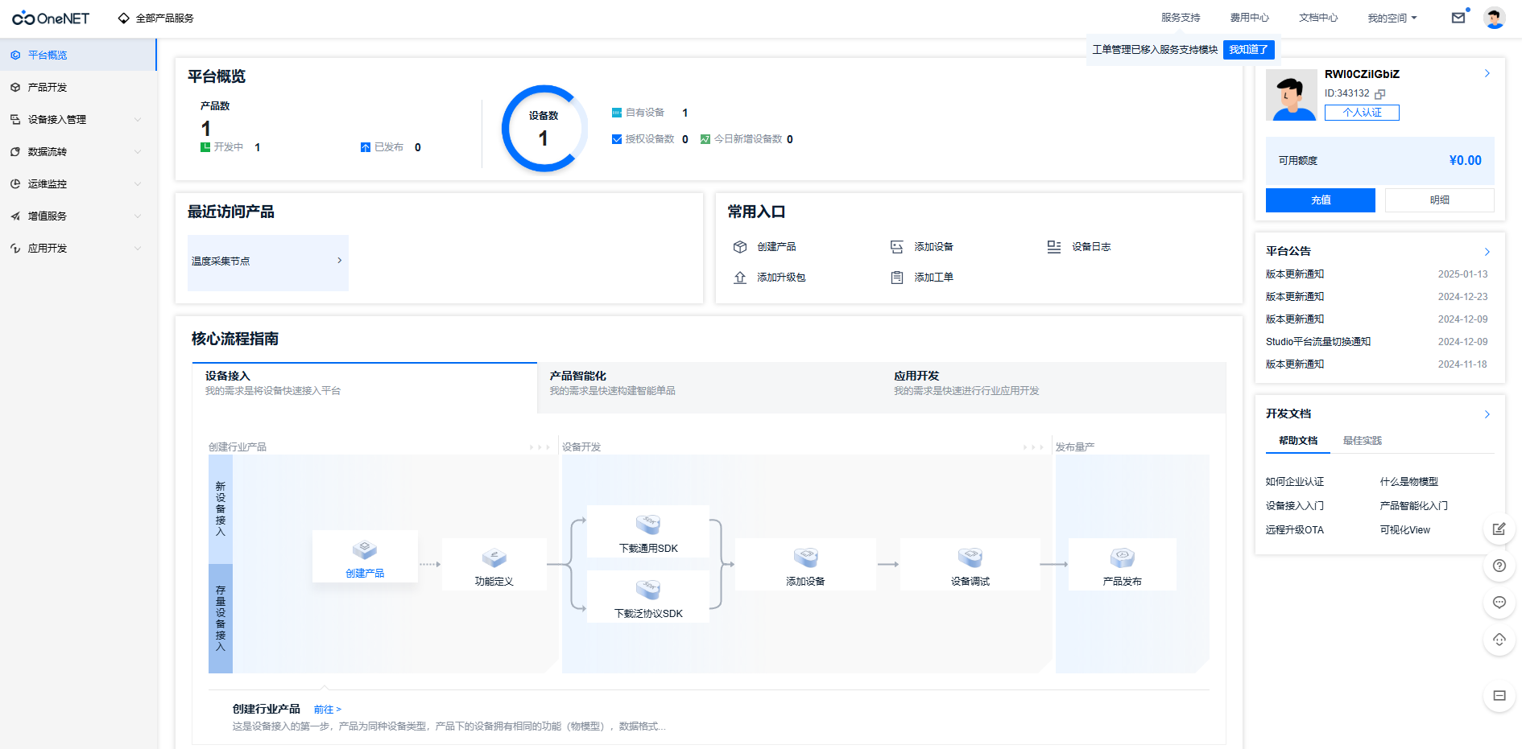Copy the account ID 343132
The height and width of the screenshot is (749, 1522).
tap(1380, 94)
